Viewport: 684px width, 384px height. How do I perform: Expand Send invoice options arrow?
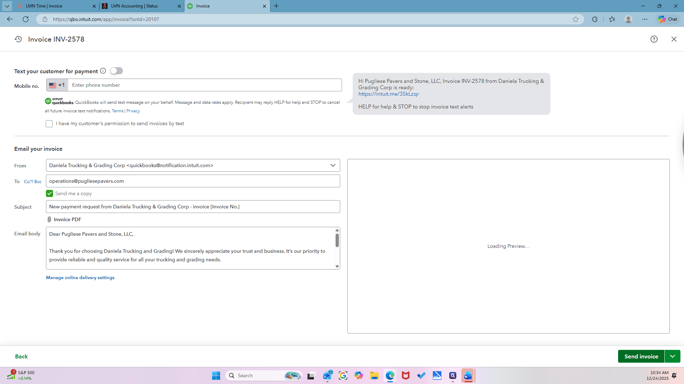pyautogui.click(x=673, y=356)
